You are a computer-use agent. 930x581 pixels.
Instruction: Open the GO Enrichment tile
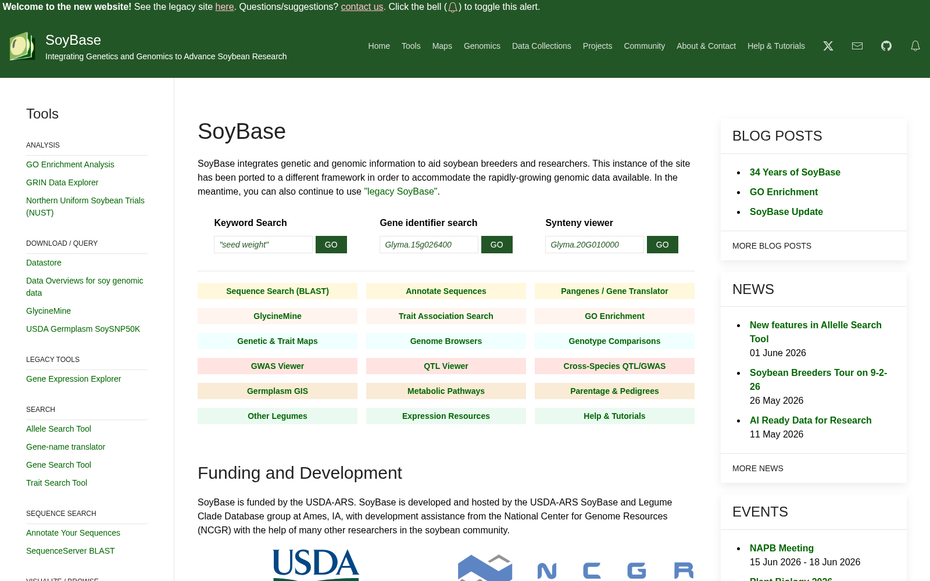click(x=614, y=316)
